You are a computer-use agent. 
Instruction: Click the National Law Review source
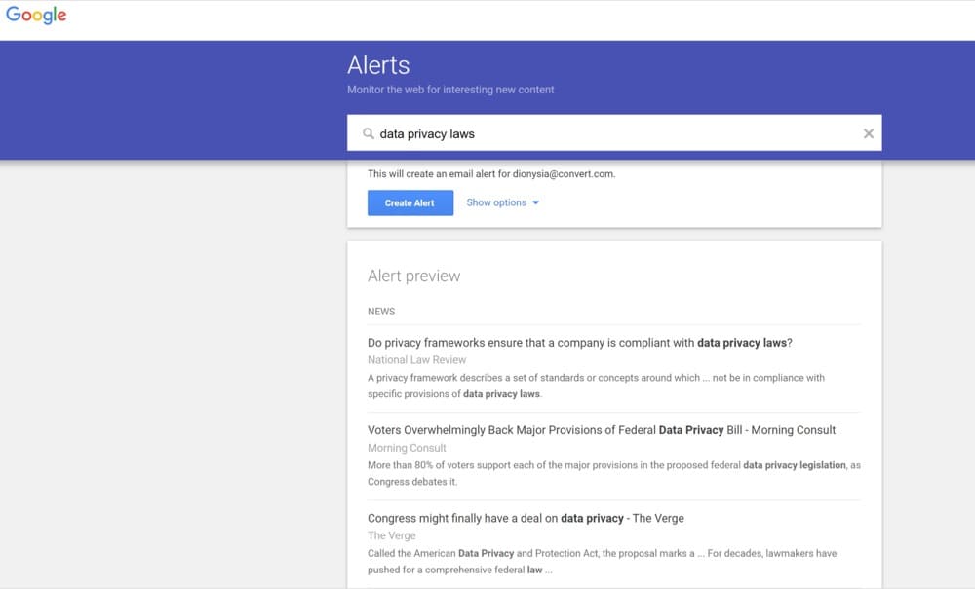pos(416,360)
